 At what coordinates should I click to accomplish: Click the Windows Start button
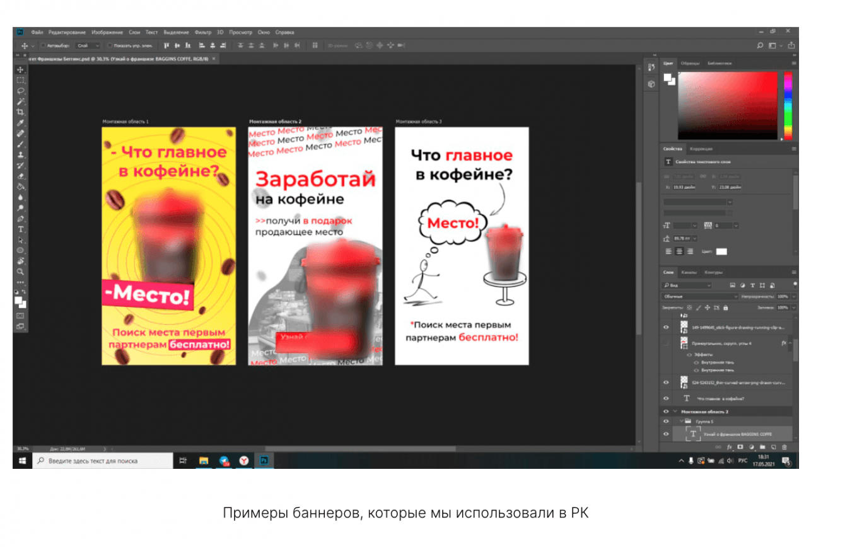click(22, 461)
